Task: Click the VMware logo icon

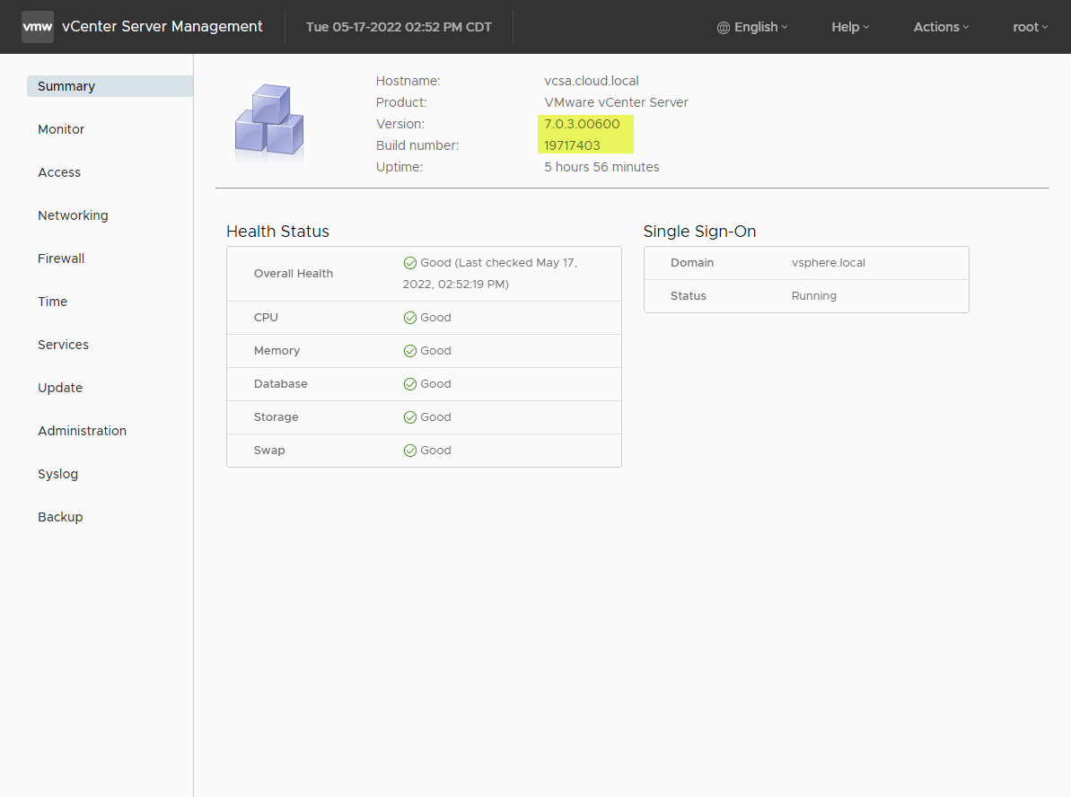Action: click(x=38, y=27)
